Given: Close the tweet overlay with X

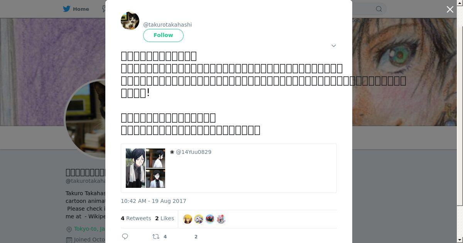Looking at the screenshot, I should (450, 9).
